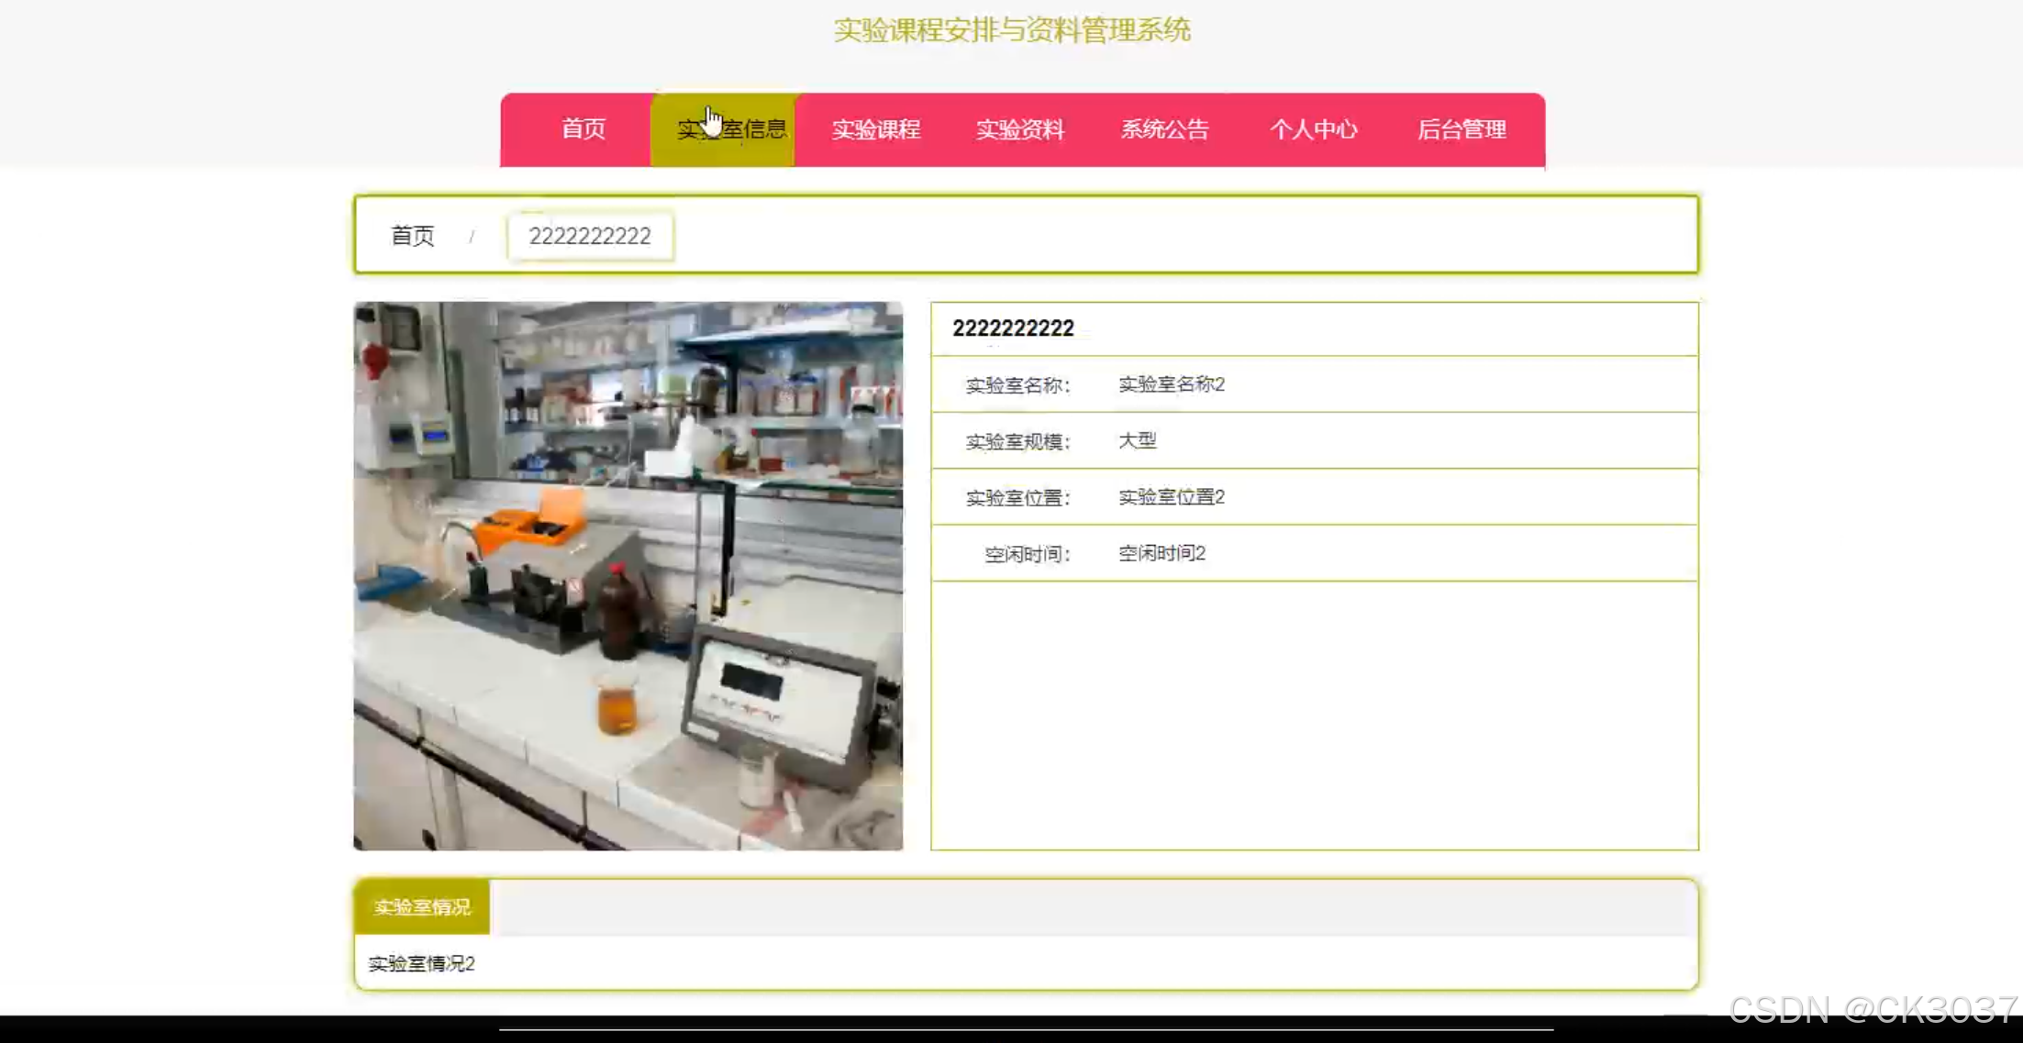The image size is (2023, 1043).
Task: Go to the 首页 navigation tab
Action: [584, 129]
